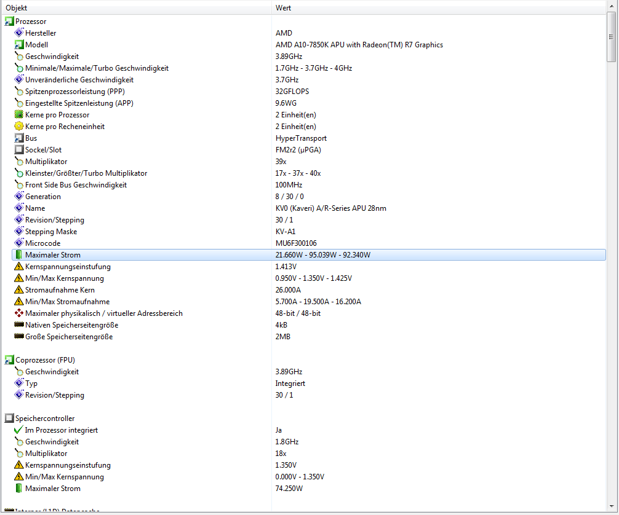Click the warning icon for Stromaufnahme Kern
The height and width of the screenshot is (515, 619).
coord(19,290)
